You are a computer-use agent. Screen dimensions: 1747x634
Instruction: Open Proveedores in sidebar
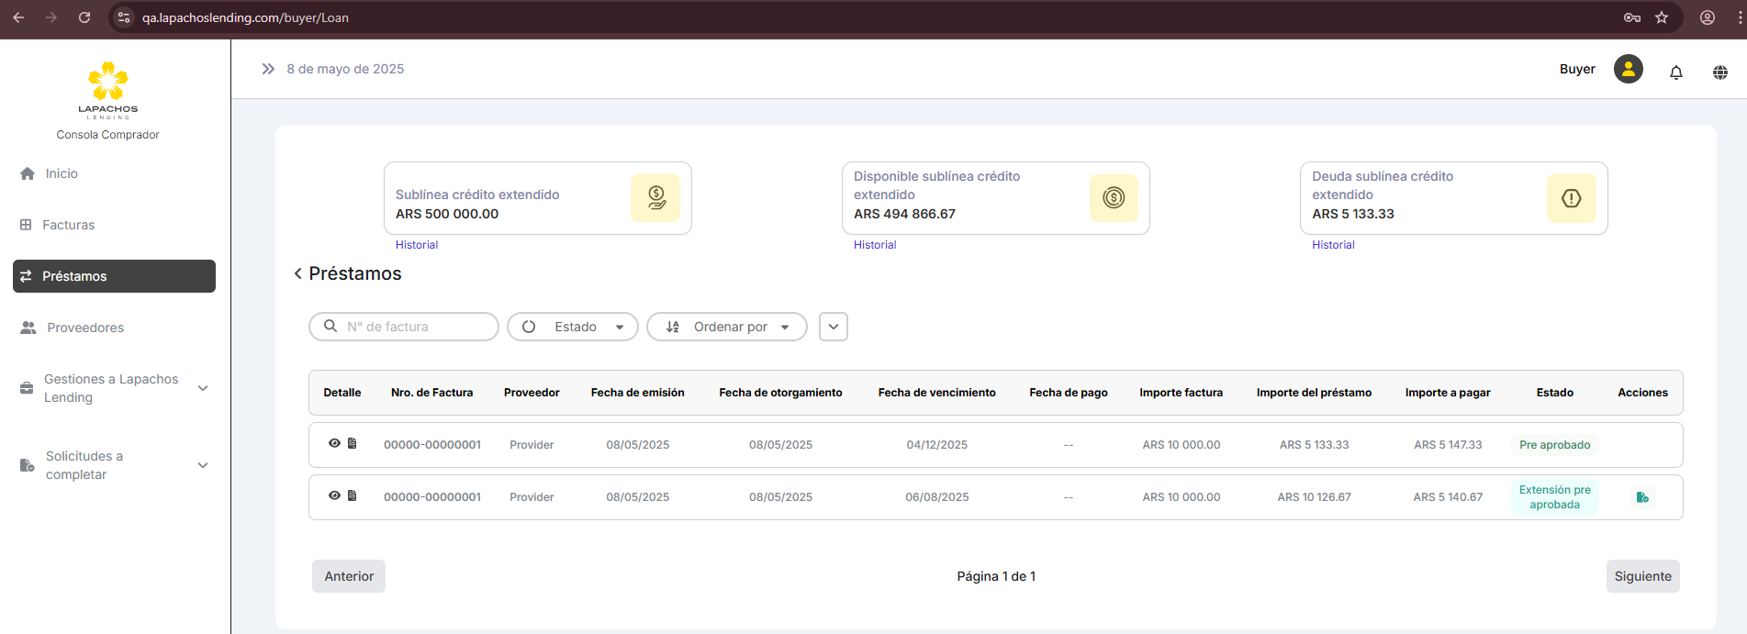[84, 328]
